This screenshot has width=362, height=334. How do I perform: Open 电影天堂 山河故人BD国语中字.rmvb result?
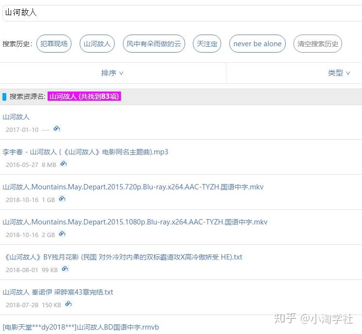coord(81,327)
